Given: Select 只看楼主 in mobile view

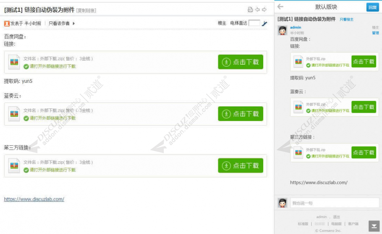Looking at the screenshot, I should pyautogui.click(x=346, y=19).
